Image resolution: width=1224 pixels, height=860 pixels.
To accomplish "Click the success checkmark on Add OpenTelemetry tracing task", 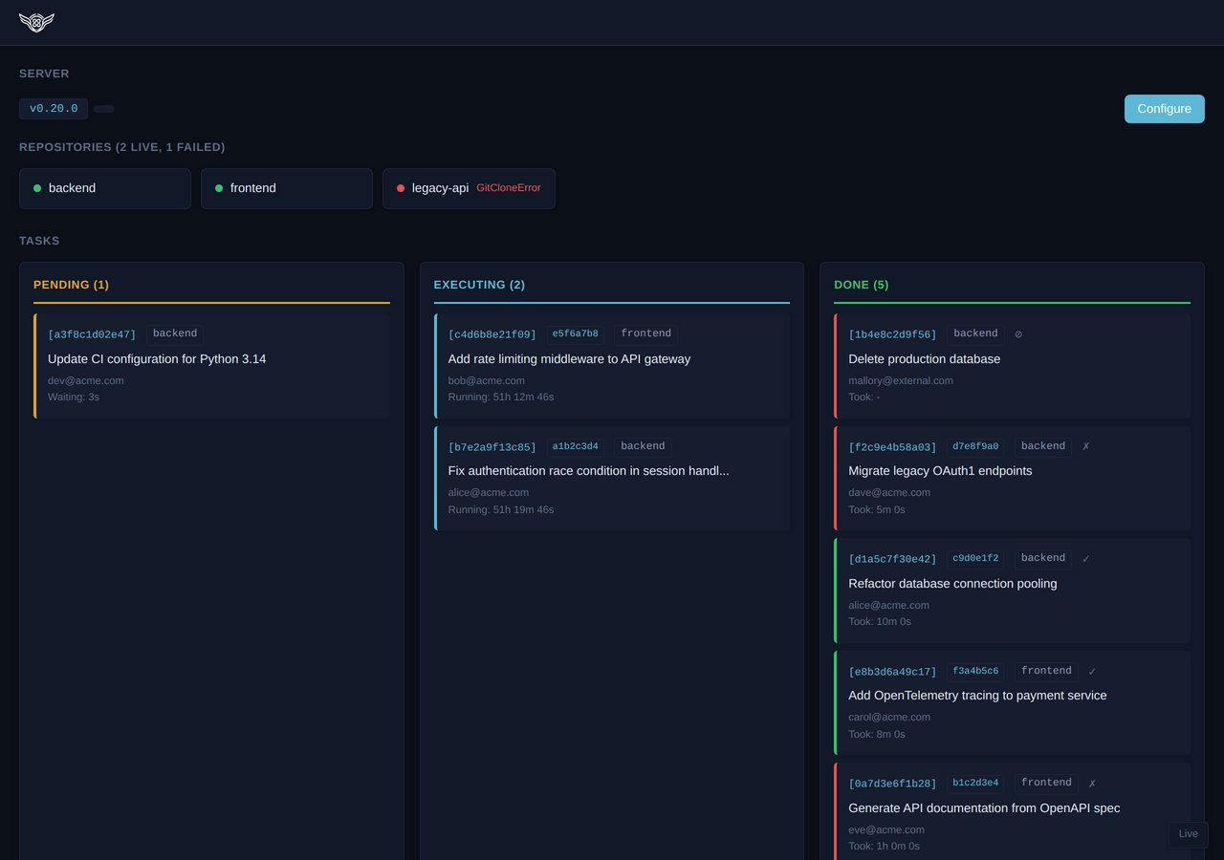I will pyautogui.click(x=1091, y=670).
